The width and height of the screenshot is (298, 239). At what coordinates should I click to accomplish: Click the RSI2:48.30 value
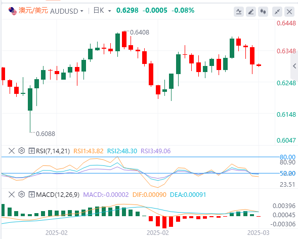click(122, 151)
